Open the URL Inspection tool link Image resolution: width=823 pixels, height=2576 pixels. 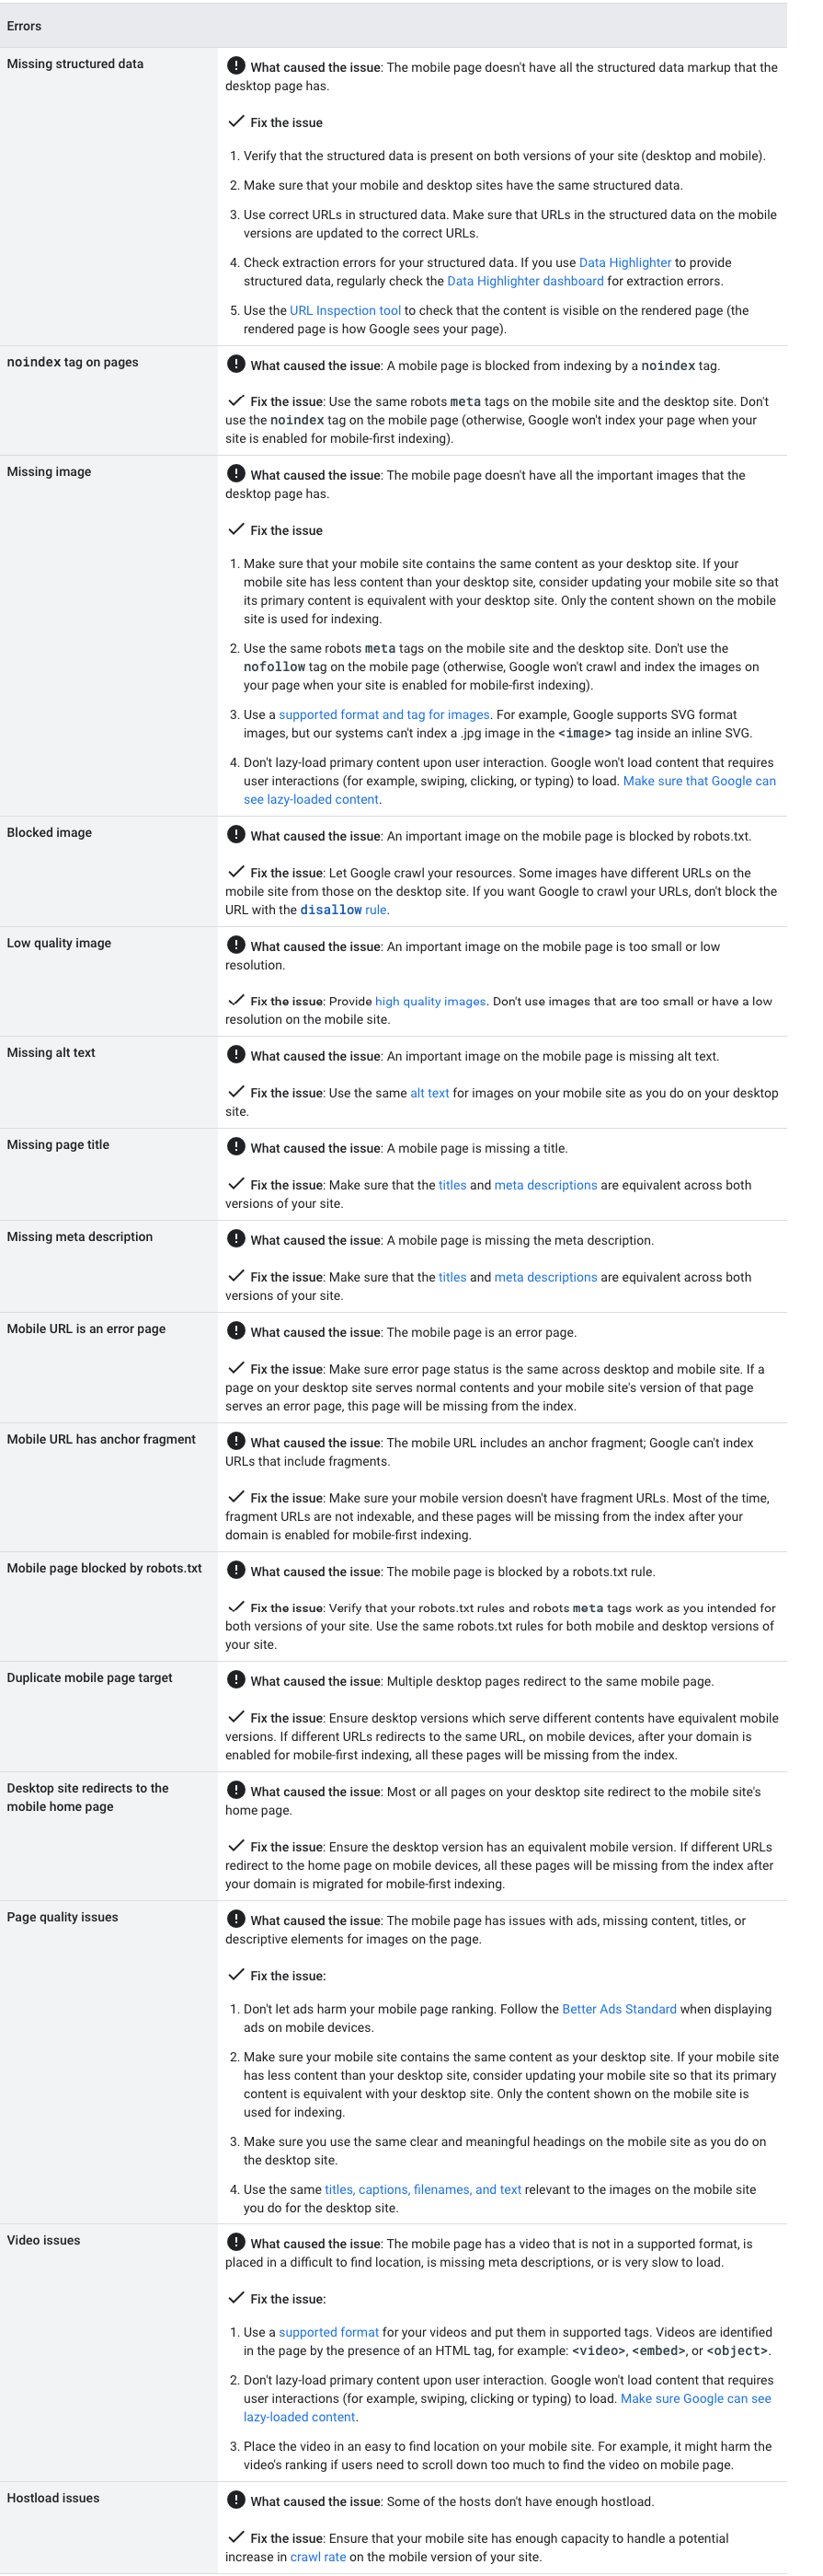[345, 310]
